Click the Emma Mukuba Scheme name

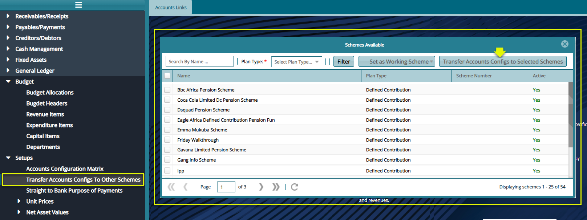[202, 130]
